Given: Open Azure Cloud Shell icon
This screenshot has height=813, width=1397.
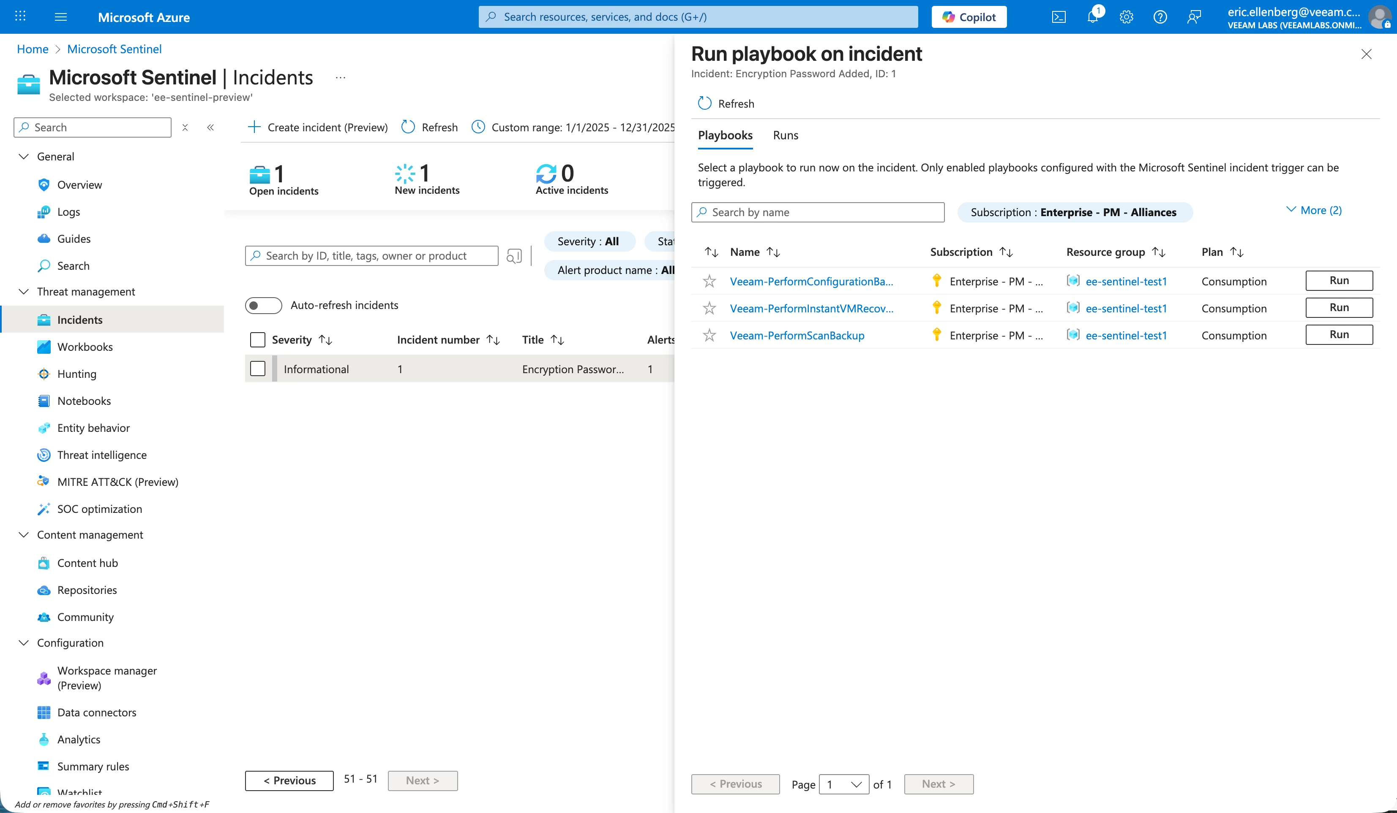Looking at the screenshot, I should click(1058, 17).
